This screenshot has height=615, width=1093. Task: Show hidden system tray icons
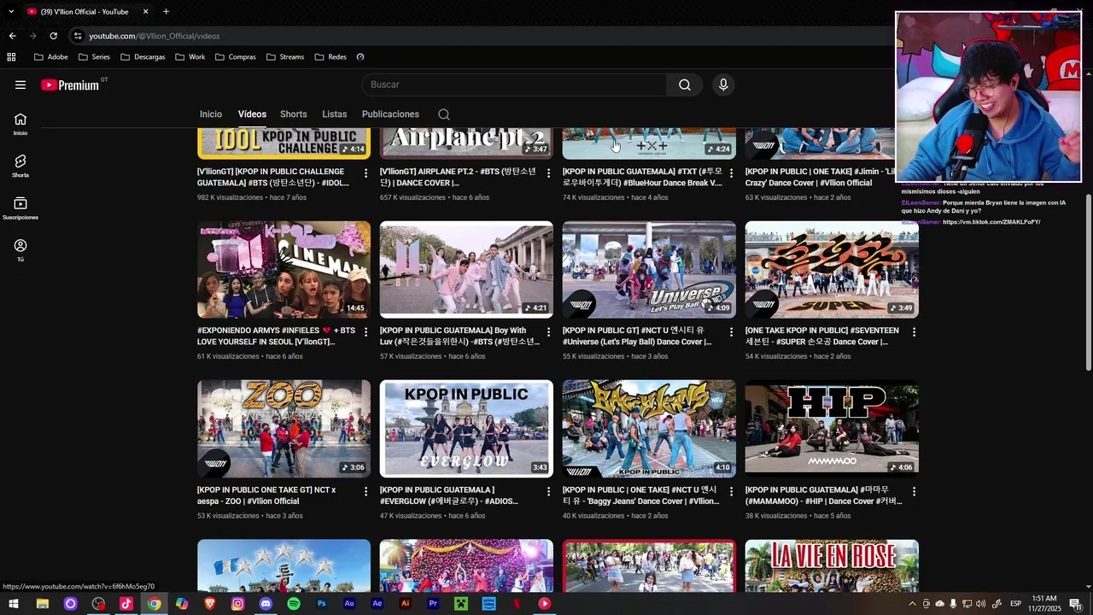pyautogui.click(x=912, y=604)
